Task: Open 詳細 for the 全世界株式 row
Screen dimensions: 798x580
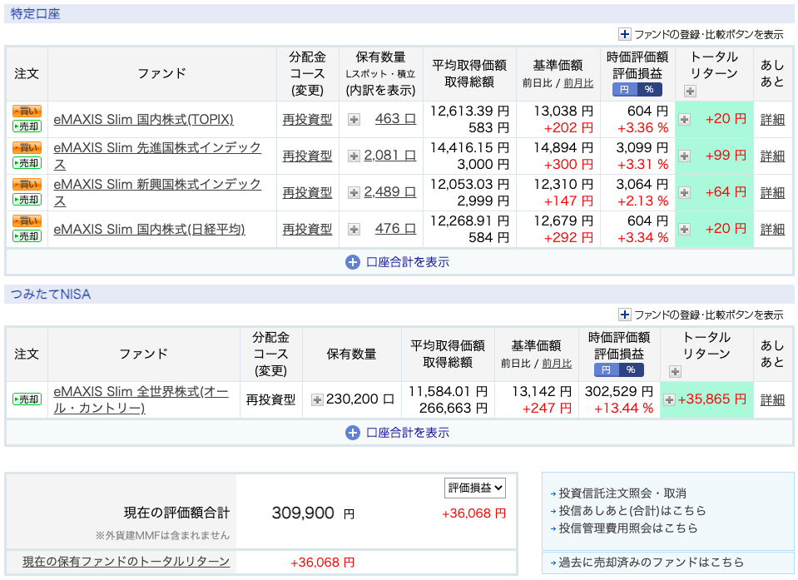Action: pyautogui.click(x=772, y=400)
